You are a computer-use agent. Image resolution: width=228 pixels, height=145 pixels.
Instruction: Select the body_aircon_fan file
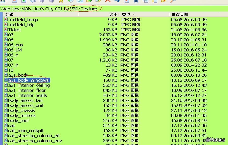25,100
